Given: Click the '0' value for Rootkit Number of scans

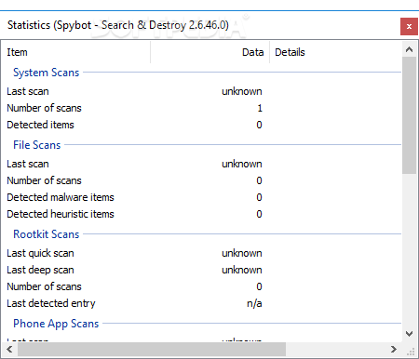Looking at the screenshot, I should (x=259, y=286).
